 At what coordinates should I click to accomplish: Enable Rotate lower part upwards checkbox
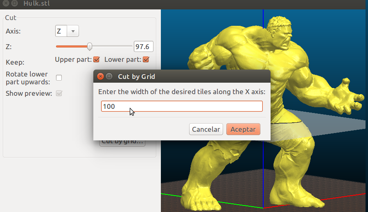point(59,78)
